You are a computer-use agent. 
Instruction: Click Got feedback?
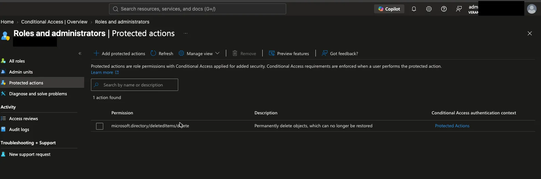[340, 53]
